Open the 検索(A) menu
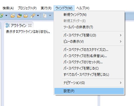Image resolution: width=134 pixels, height=106 pixels. pos(8,8)
